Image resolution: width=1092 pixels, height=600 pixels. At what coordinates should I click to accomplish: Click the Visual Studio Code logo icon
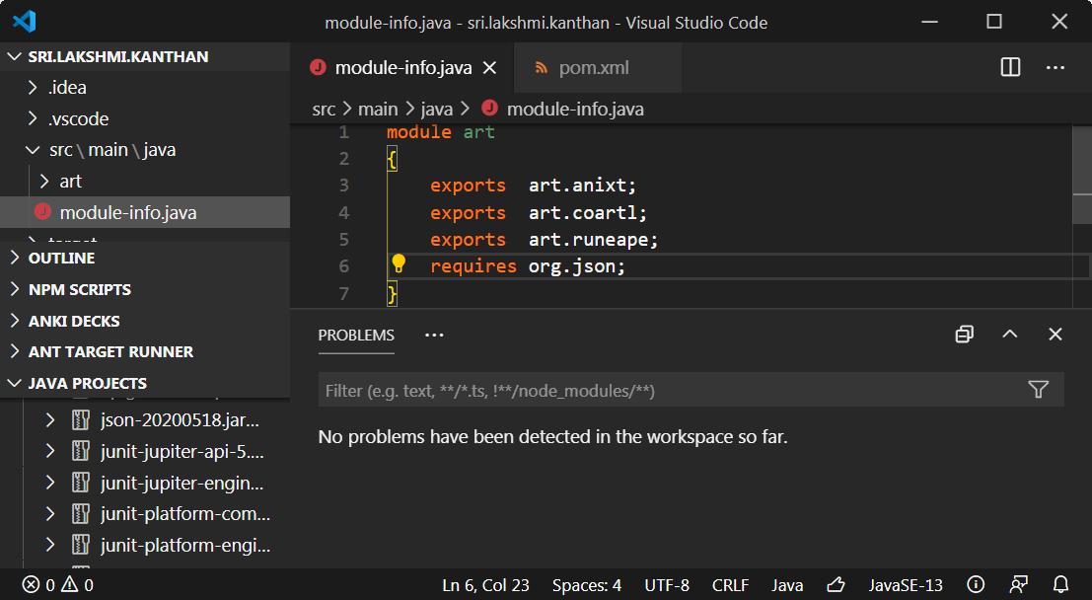(25, 22)
